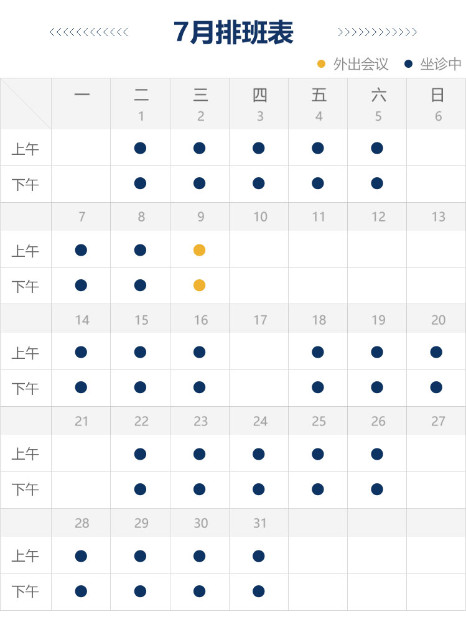Click the left arrows beside the title
Viewport: 466px width, 622px height.
tap(89, 32)
